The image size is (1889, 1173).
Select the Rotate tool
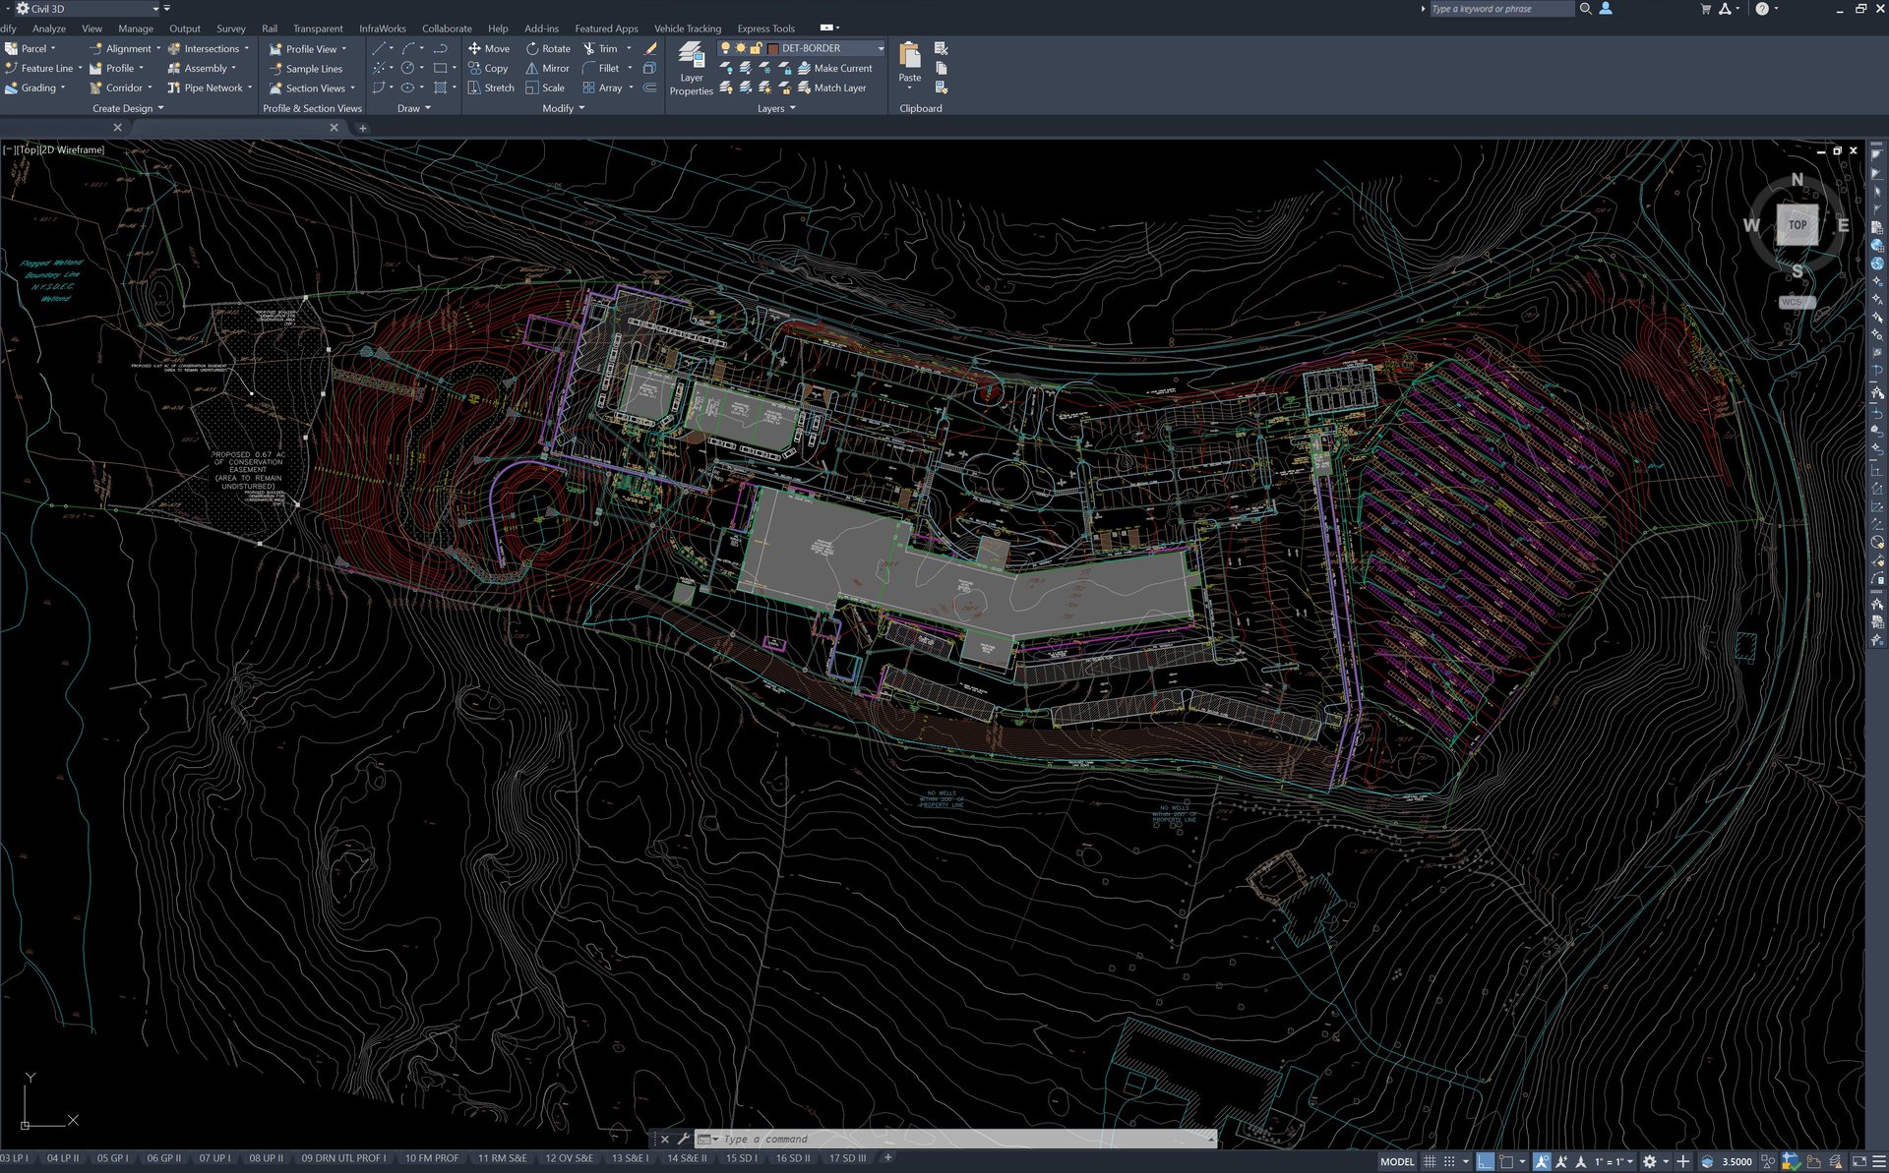(547, 48)
